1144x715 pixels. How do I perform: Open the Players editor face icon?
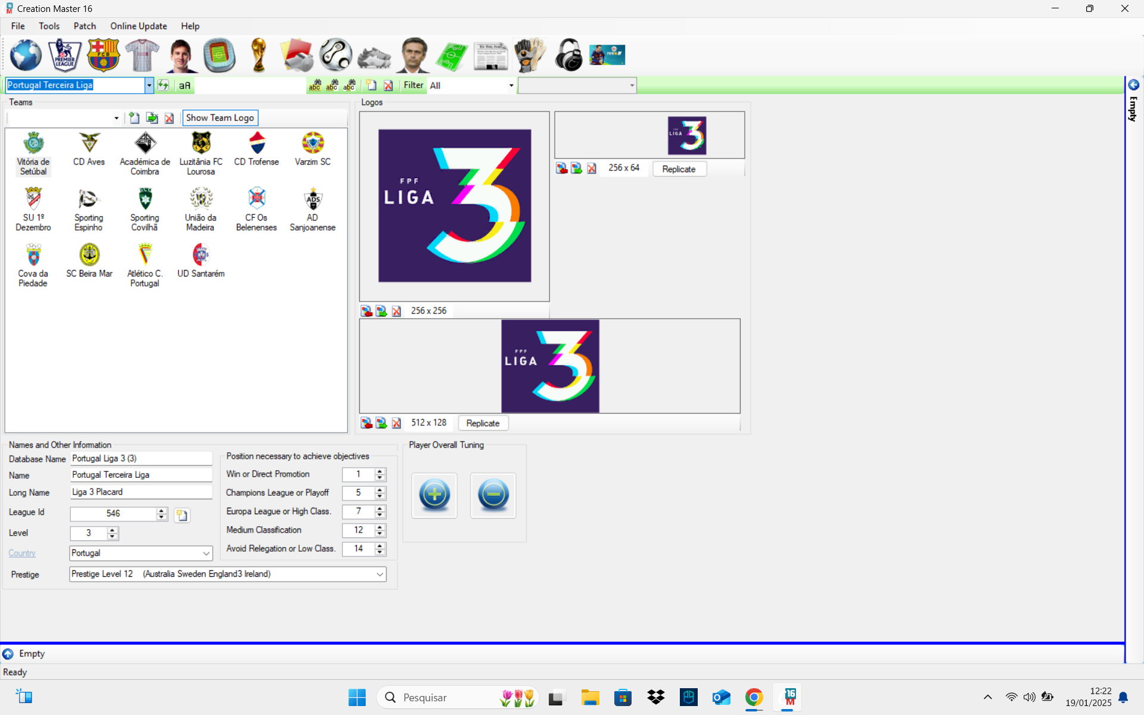click(181, 55)
